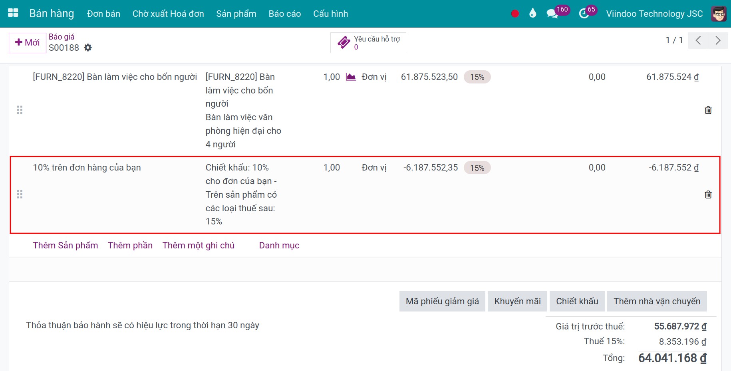
Task: Edit the unit price 61.875.523,50
Action: [x=429, y=77]
